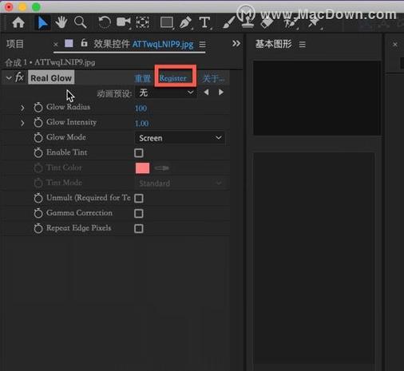Viewport: 404px width, 371px height.
Task: Show hidden panels with double chevron
Action: pos(236,43)
